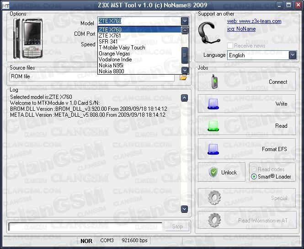Collapse the Model dropdown arrow

coord(185,21)
